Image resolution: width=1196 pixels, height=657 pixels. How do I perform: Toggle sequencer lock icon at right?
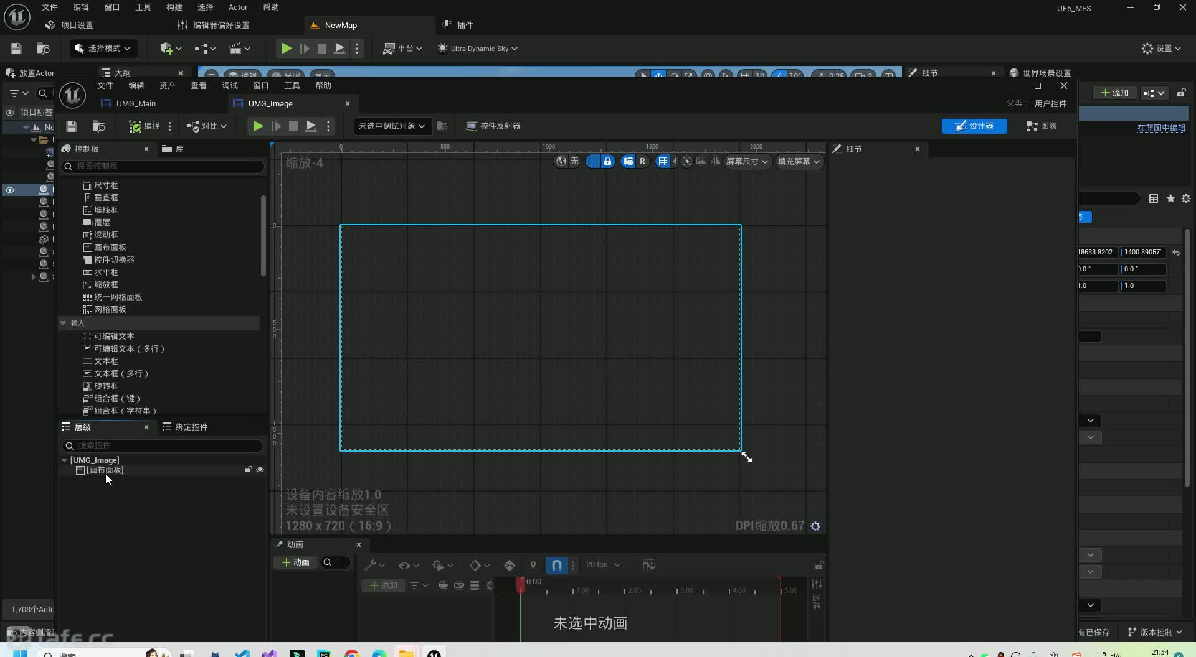coord(819,566)
